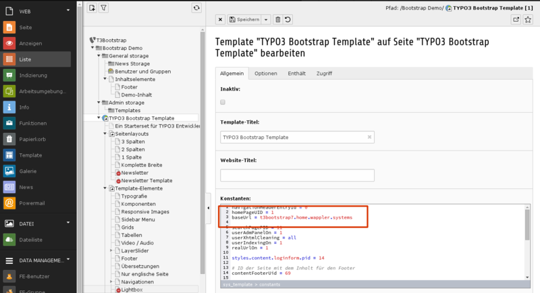Collapse the General storage tree node
540x293 pixels.
99,55
